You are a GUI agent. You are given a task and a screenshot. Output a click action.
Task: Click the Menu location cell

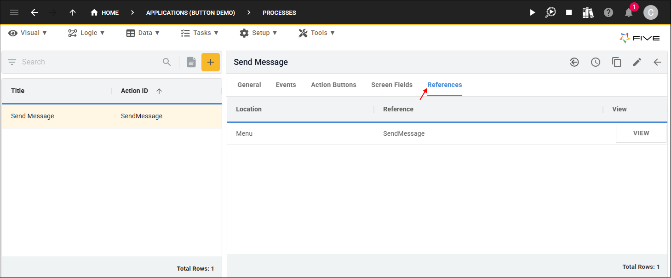point(244,133)
